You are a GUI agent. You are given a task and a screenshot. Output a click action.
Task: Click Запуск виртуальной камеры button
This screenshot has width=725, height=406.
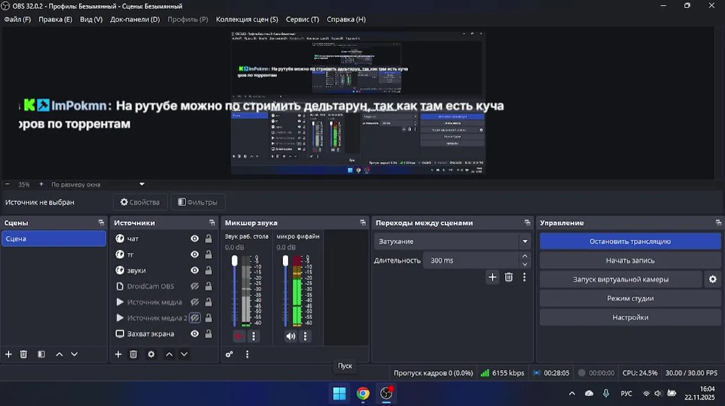[x=621, y=279]
